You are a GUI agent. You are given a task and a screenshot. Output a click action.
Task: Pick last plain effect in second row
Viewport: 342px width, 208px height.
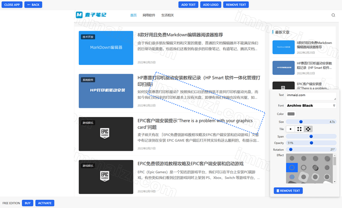tap(327, 168)
